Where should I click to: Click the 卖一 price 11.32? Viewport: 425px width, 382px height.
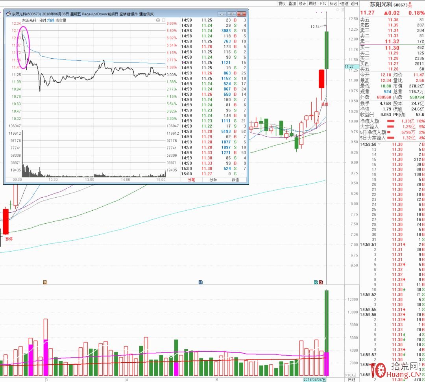tap(392, 41)
